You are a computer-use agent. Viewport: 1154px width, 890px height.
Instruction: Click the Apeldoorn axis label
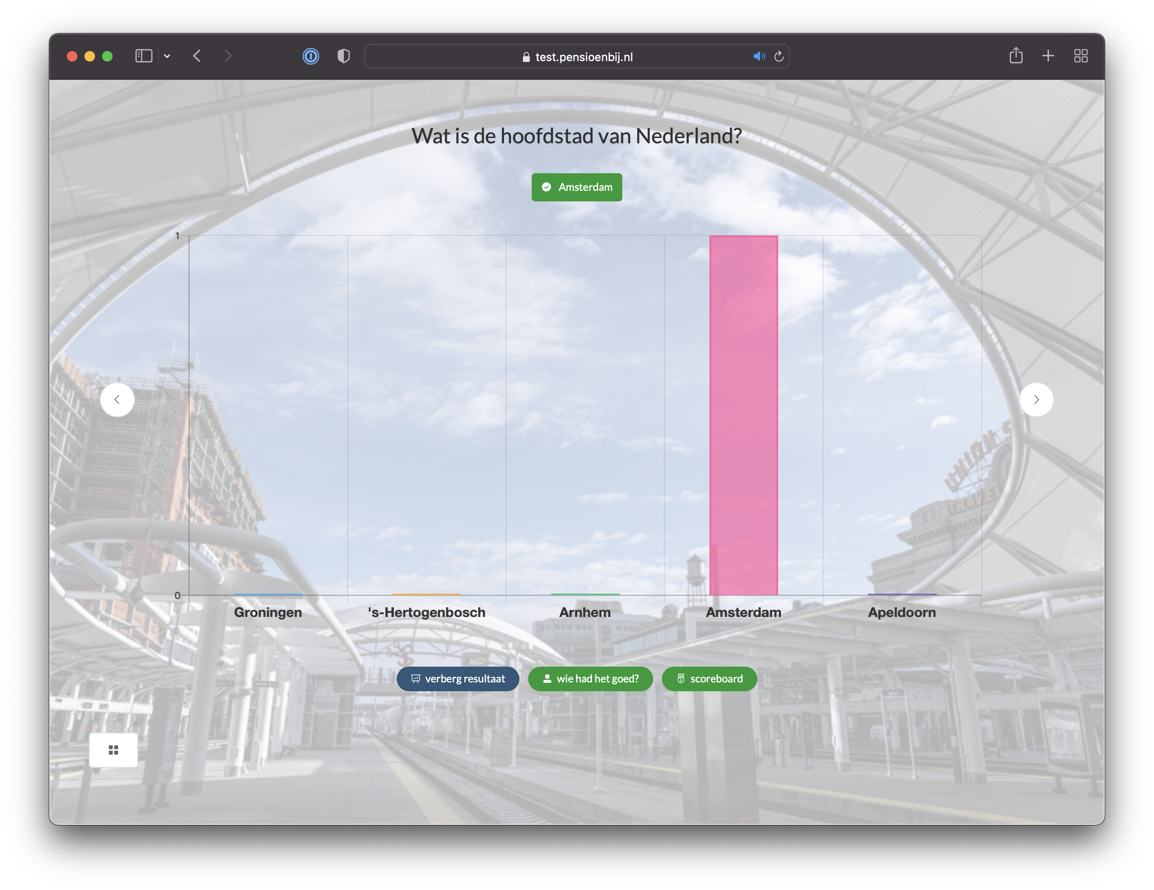click(902, 612)
